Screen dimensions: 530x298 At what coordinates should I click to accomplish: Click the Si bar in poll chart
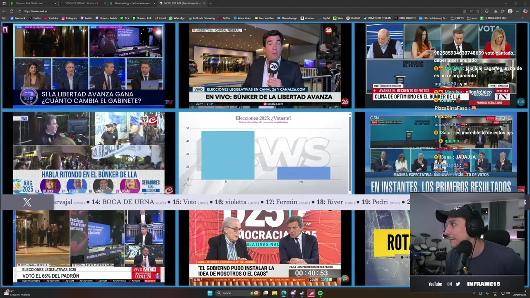tap(228, 155)
